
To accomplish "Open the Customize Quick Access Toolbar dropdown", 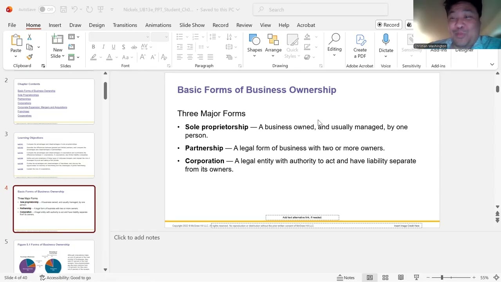I will (112, 9).
